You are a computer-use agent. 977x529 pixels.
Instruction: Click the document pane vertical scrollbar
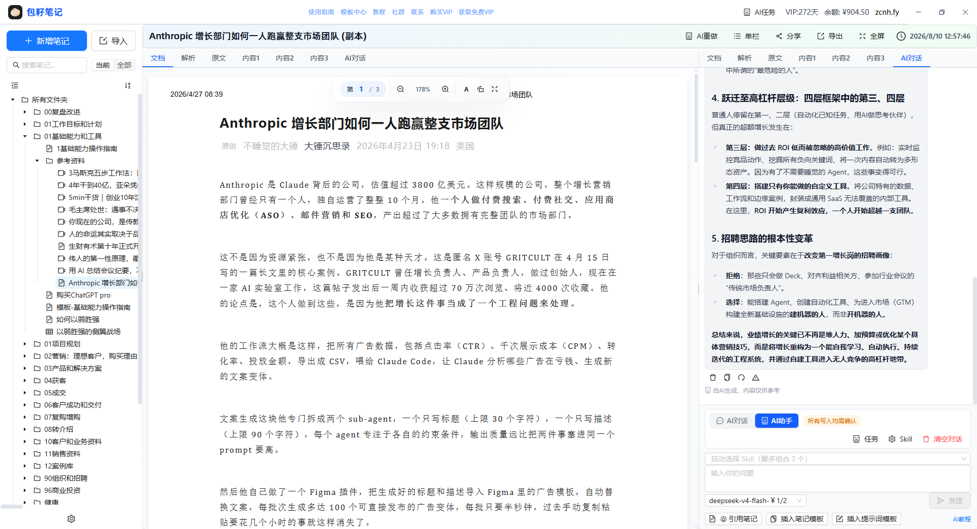(x=696, y=120)
